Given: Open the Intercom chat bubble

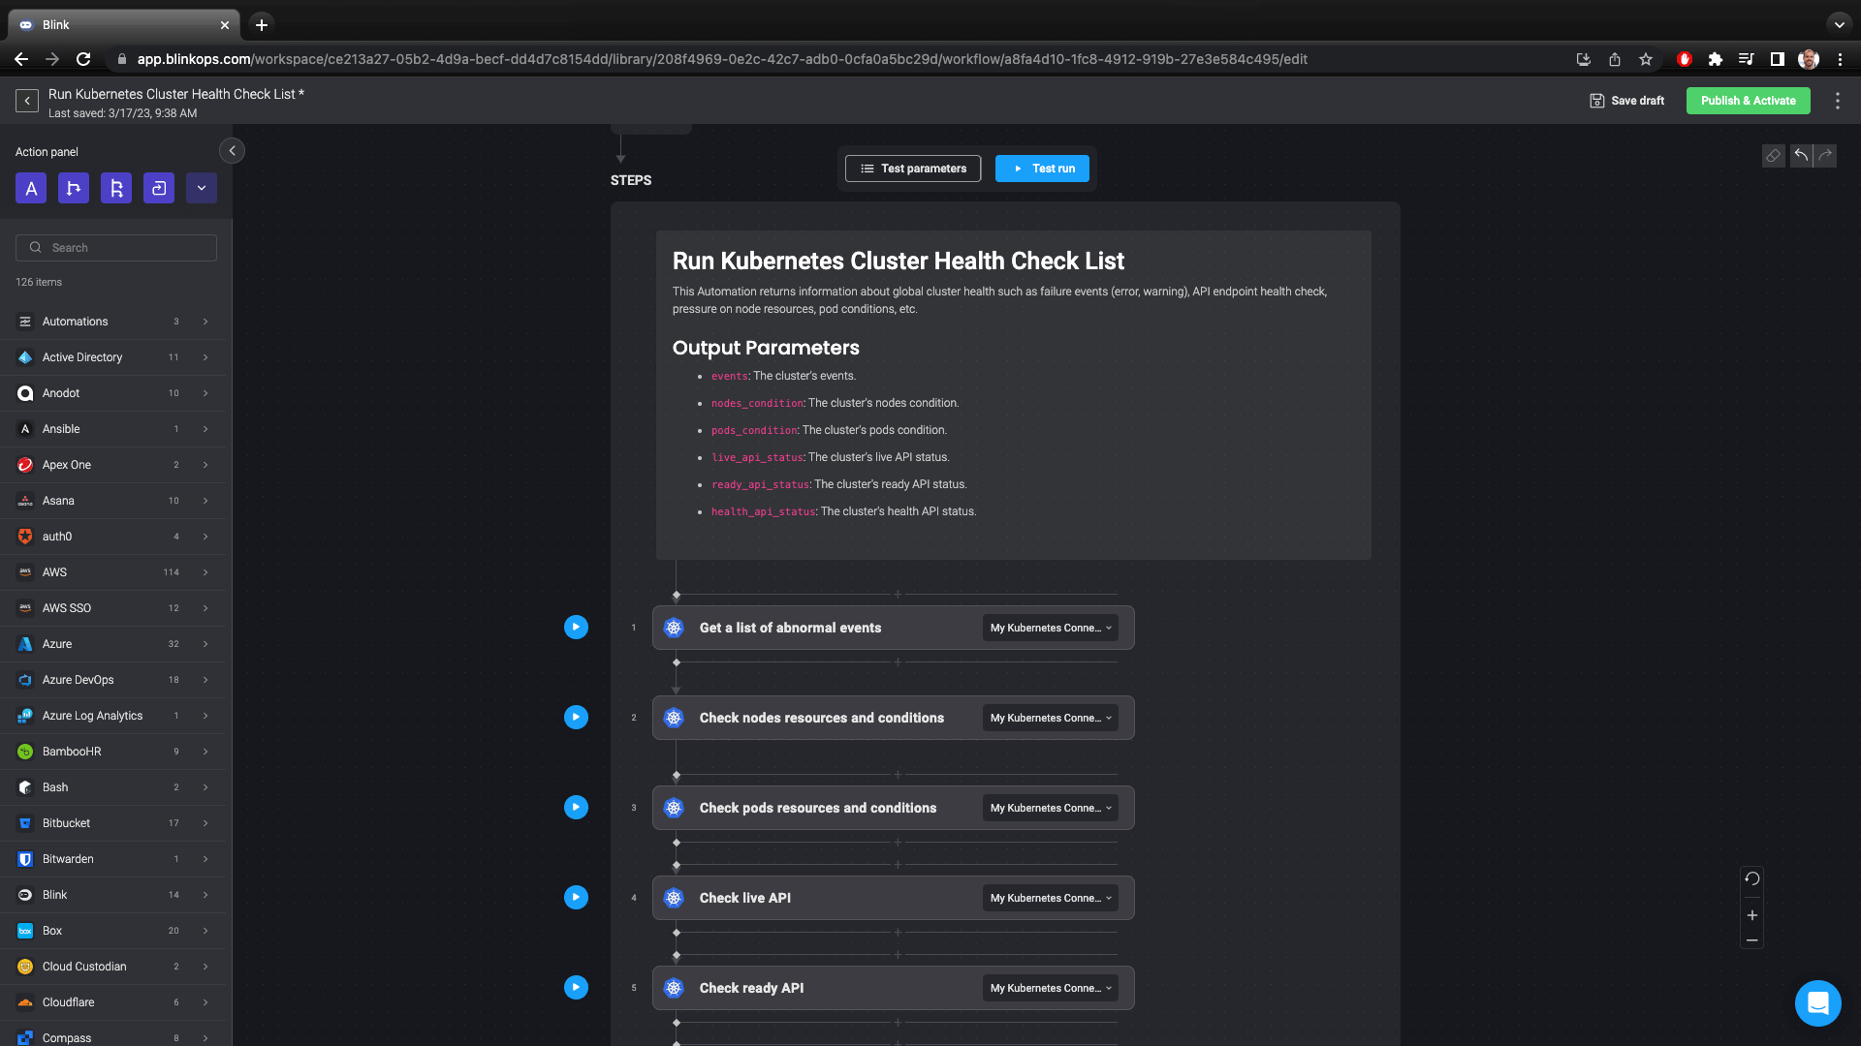Looking at the screenshot, I should click(1817, 1003).
